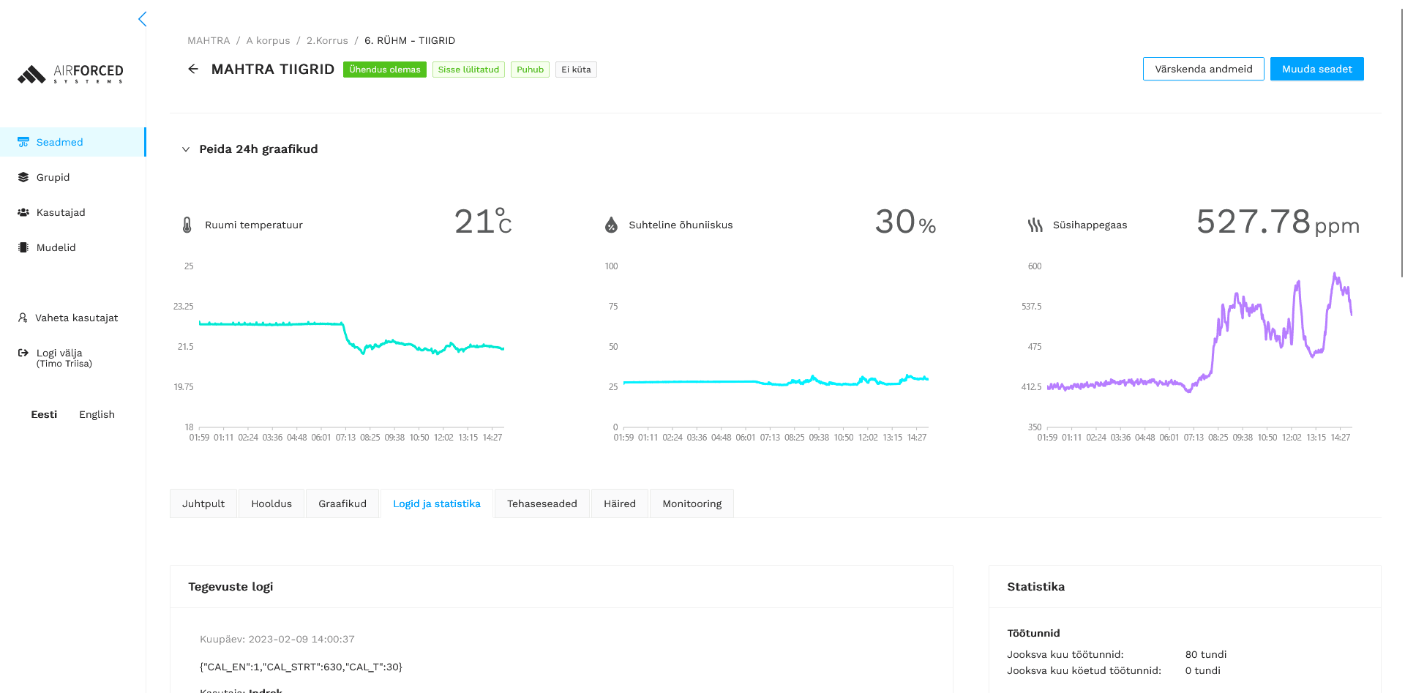Click the Grupid layers icon
This screenshot has height=693, width=1405.
(x=23, y=177)
